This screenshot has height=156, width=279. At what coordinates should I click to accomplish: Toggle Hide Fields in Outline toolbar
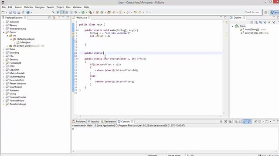[x=261, y=22]
